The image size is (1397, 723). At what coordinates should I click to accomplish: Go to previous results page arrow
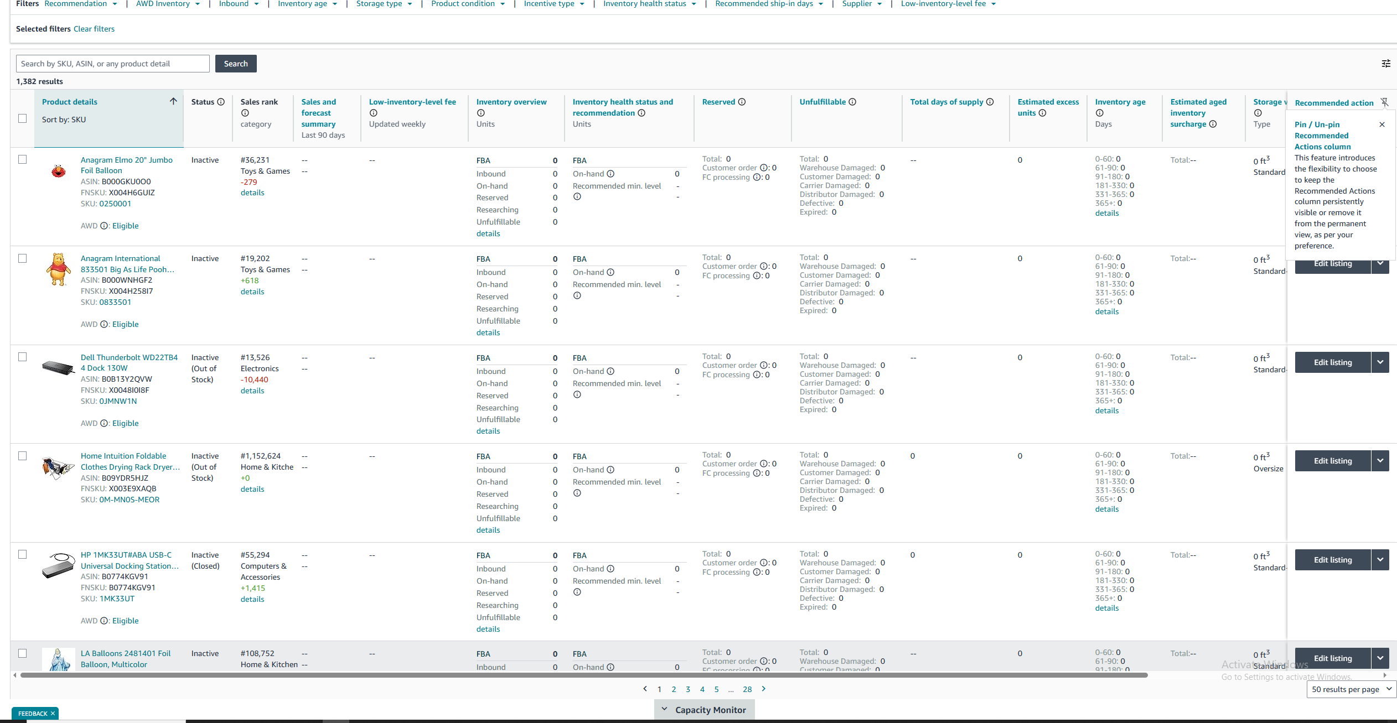pos(645,689)
